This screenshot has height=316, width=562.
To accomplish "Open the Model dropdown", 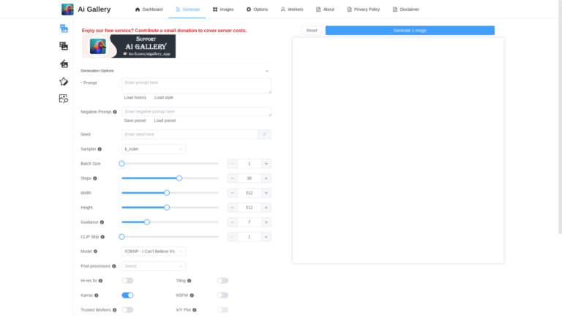I will pos(153,252).
